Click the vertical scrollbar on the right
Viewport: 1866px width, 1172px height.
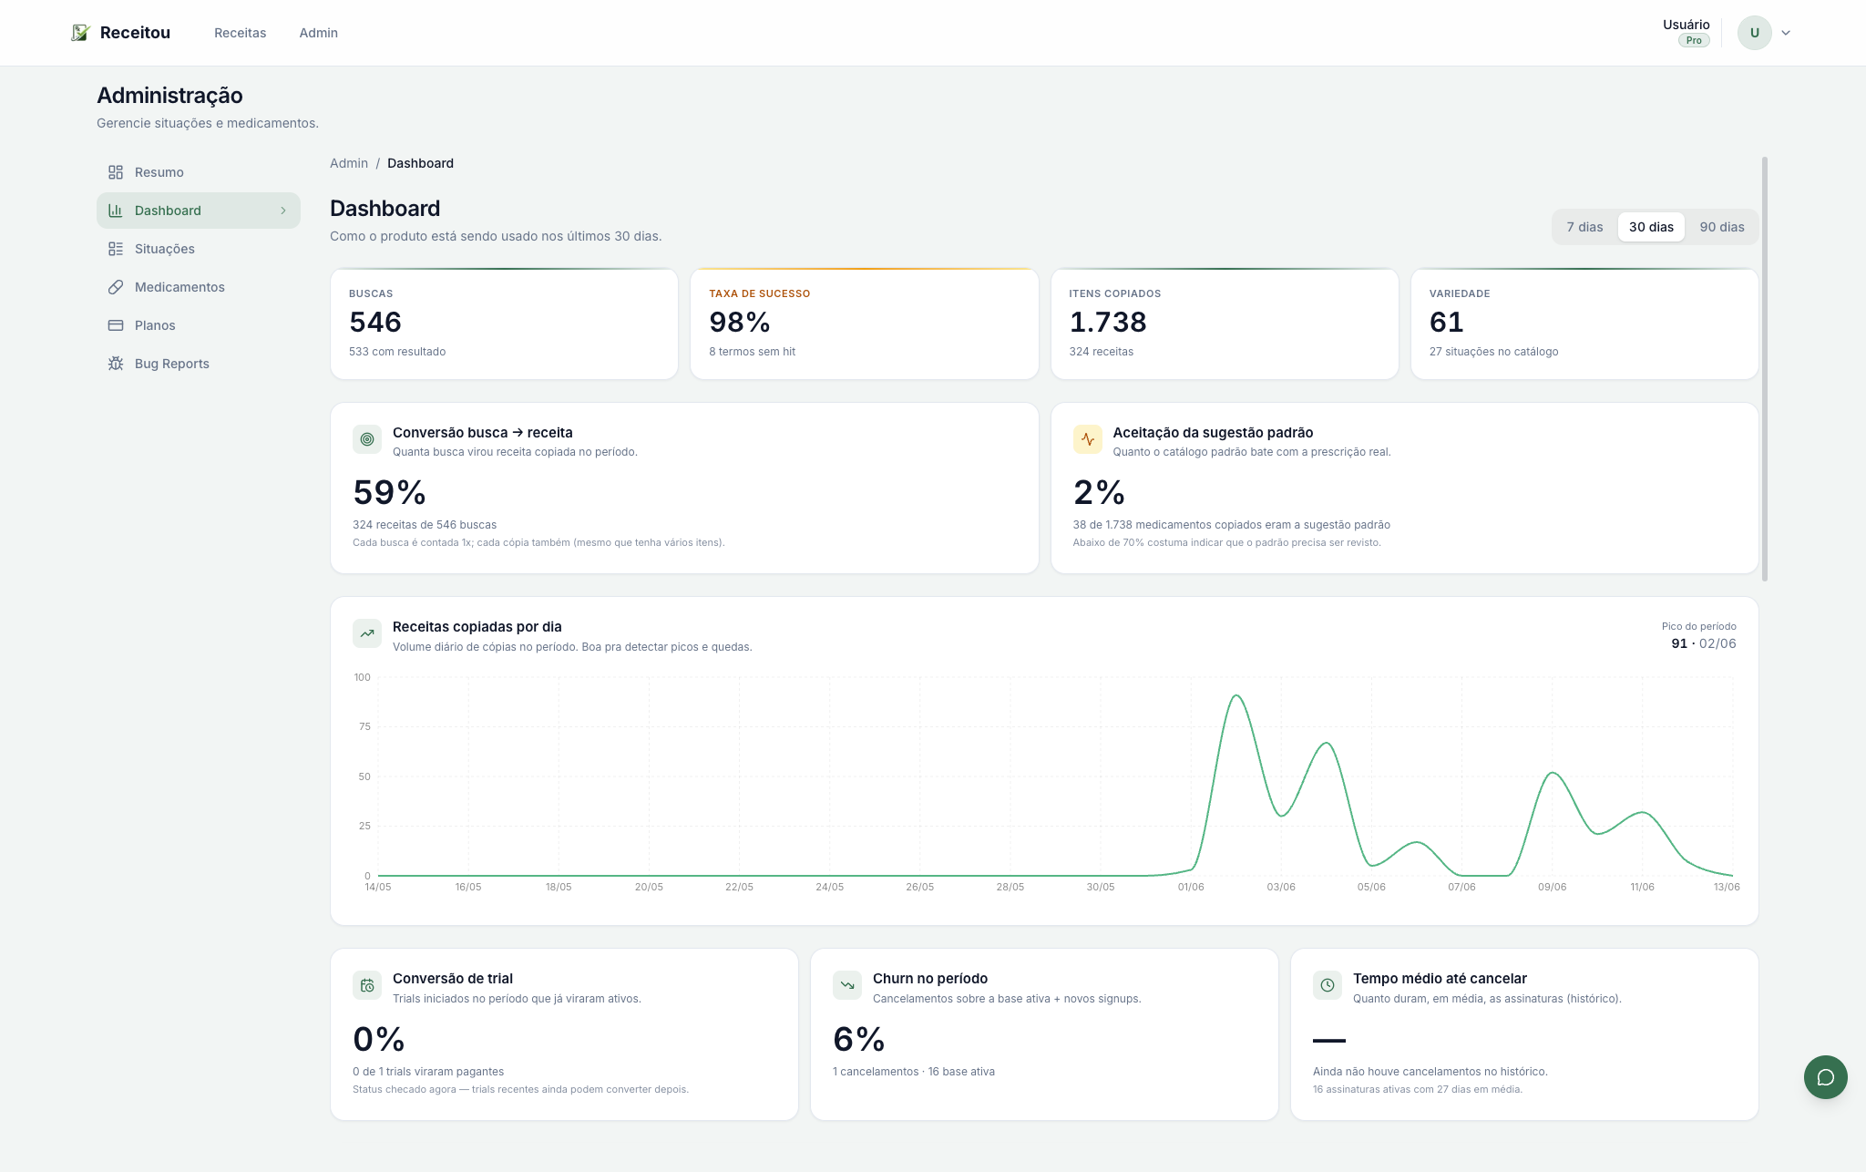coord(1765,369)
